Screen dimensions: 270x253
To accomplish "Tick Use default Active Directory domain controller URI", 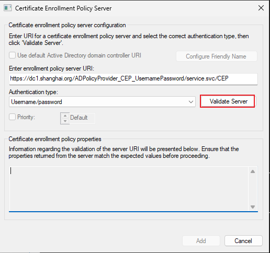I will pos(12,55).
